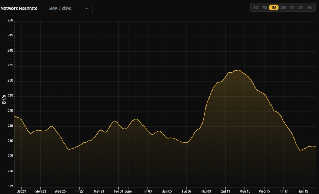Image resolution: width=319 pixels, height=194 pixels.
Task: Click the Network Hashrate title
Action: [x=19, y=8]
